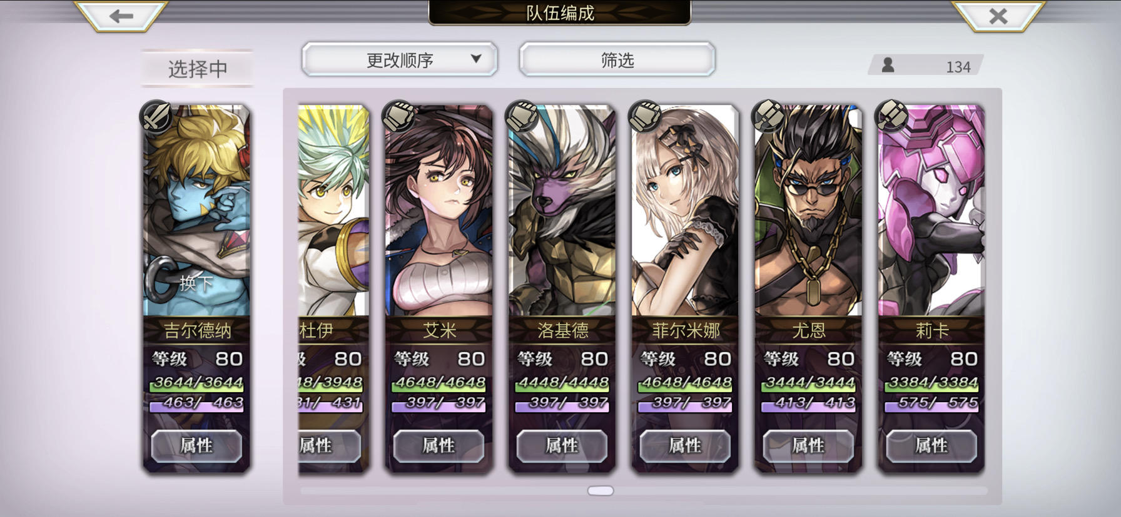Open the 更改顺序 sort dropdown

[400, 60]
